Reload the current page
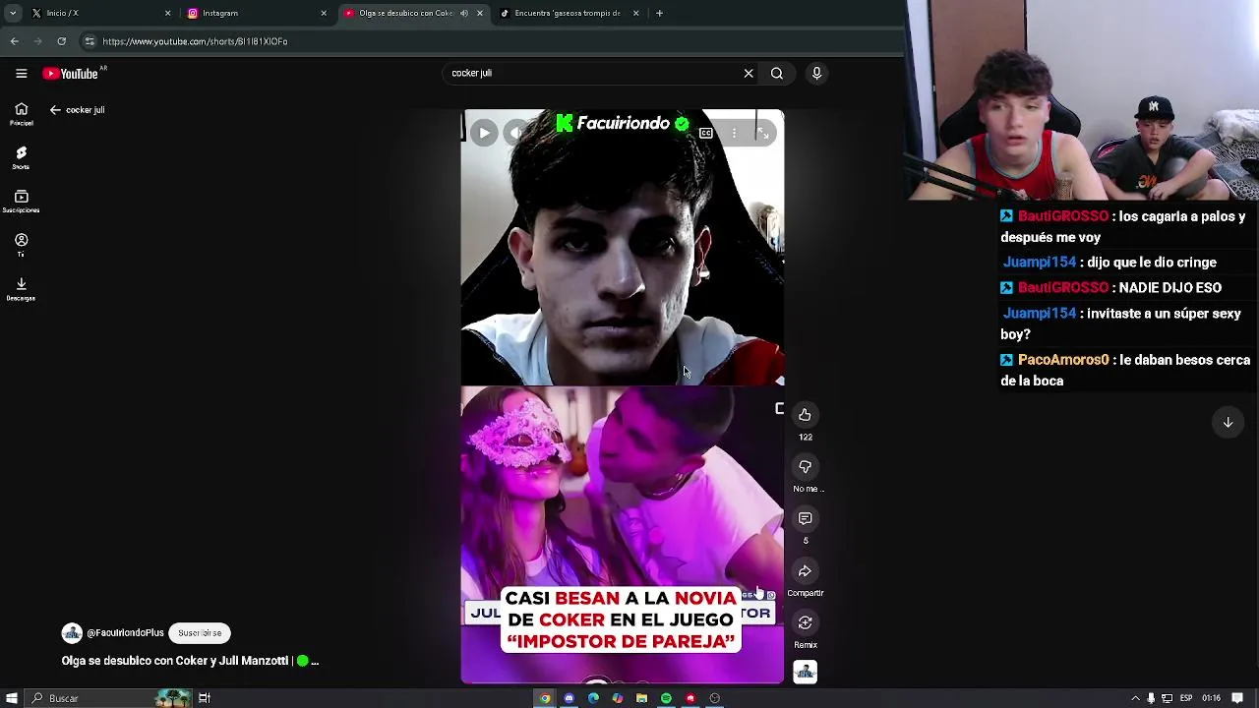Image resolution: width=1259 pixels, height=708 pixels. click(61, 41)
